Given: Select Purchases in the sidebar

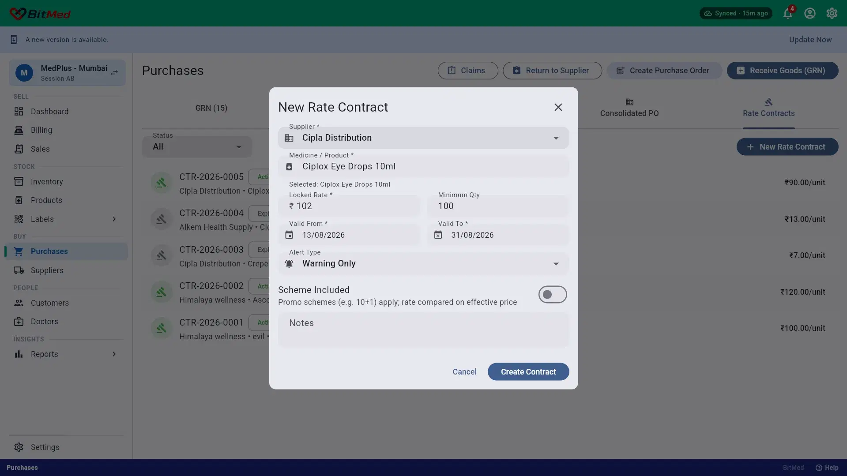Looking at the screenshot, I should coord(66,251).
